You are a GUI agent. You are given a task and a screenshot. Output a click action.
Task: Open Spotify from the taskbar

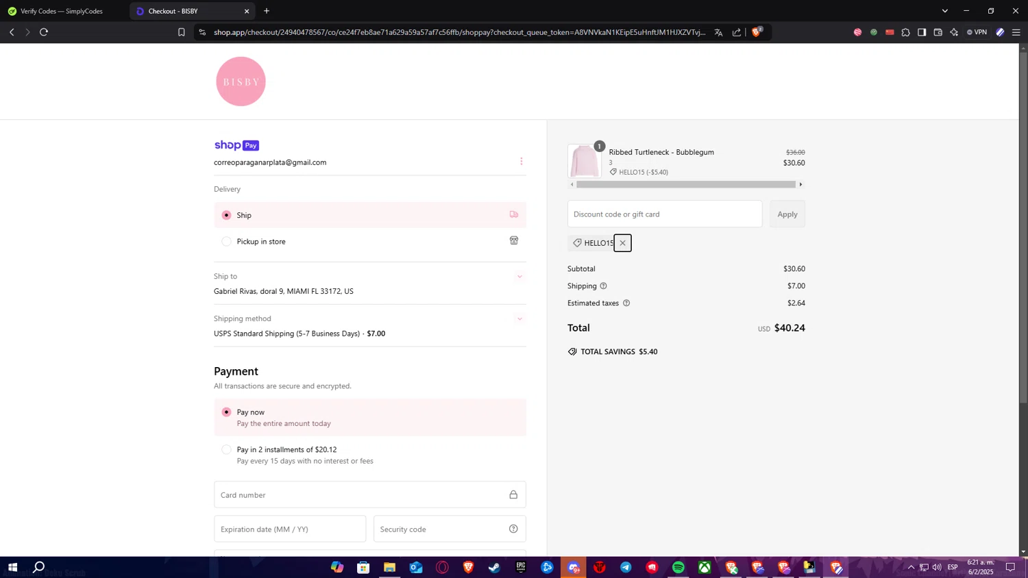click(678, 567)
